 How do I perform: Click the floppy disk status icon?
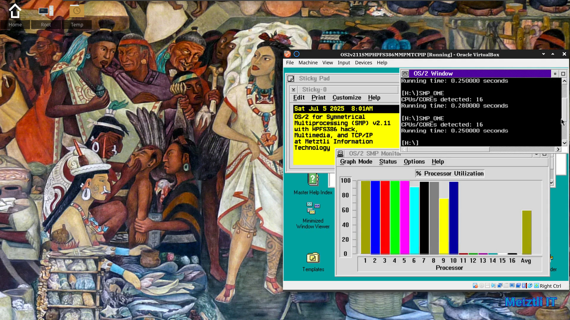pos(487,286)
